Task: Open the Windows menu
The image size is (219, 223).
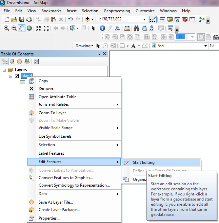Action: [168, 11]
